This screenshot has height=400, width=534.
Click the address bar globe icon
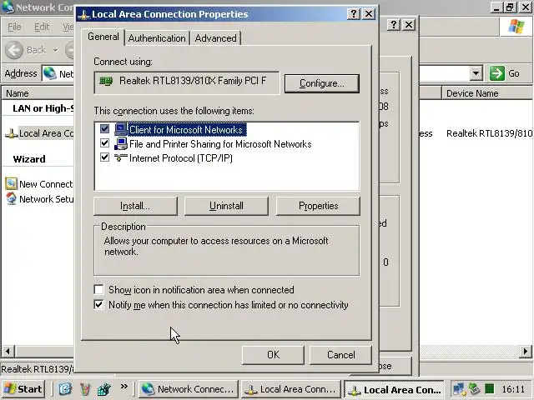(x=50, y=73)
